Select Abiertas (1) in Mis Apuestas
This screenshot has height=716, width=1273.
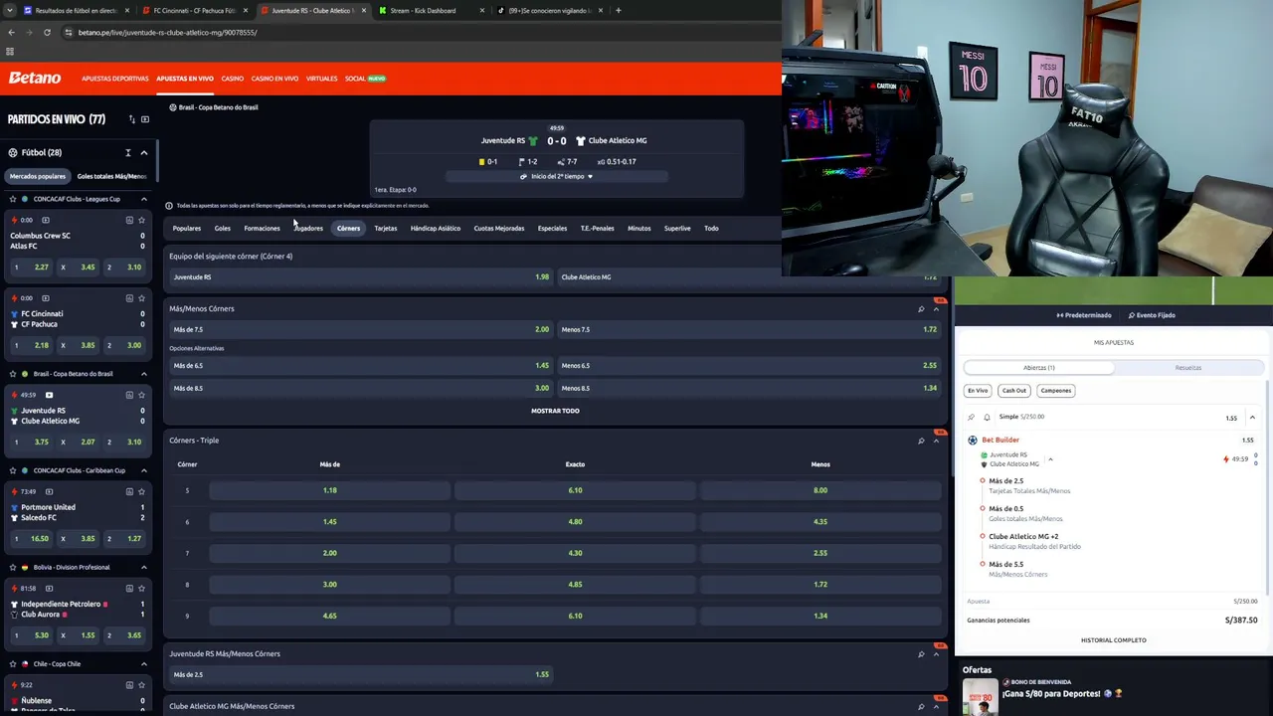1038,368
